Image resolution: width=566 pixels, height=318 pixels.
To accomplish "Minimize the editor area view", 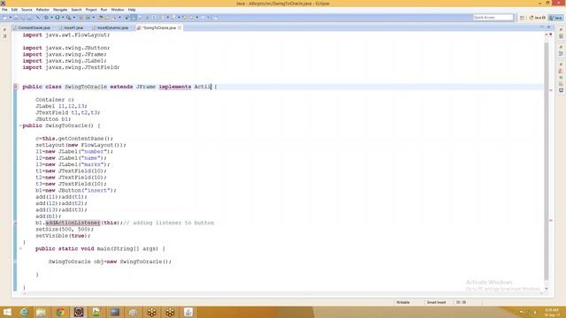I will tap(542, 27).
